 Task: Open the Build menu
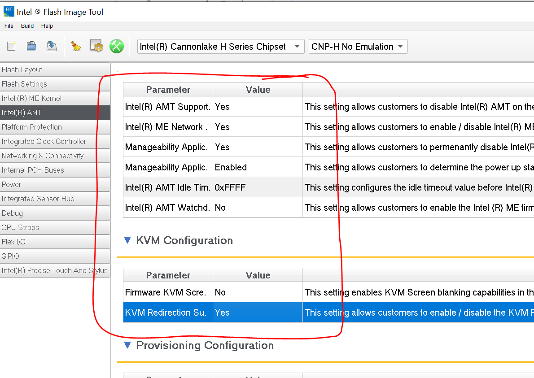pos(27,26)
